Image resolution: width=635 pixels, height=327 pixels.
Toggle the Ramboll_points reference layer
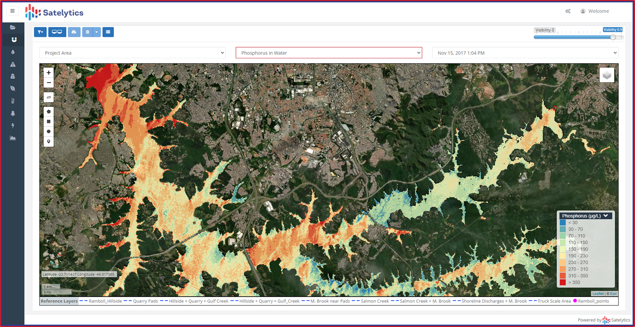[x=593, y=301]
